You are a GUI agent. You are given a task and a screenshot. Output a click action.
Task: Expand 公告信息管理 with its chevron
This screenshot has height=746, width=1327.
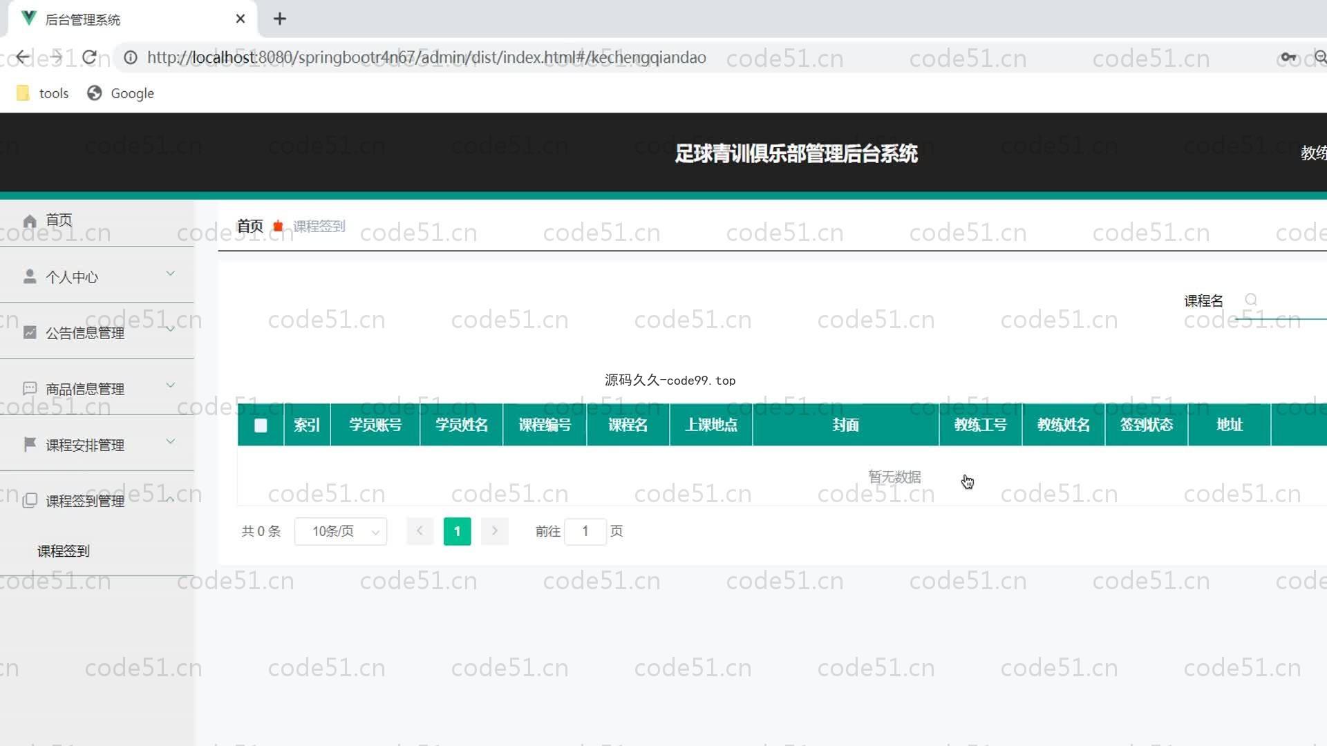pos(171,330)
